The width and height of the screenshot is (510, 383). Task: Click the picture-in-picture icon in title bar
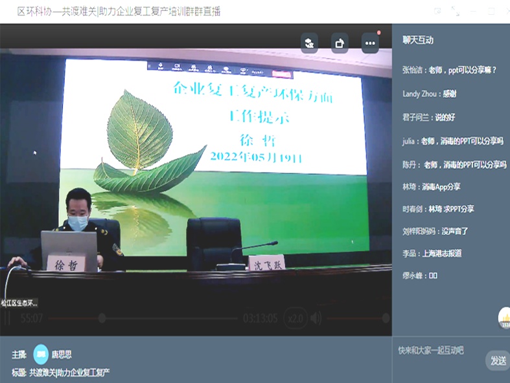tap(437, 11)
